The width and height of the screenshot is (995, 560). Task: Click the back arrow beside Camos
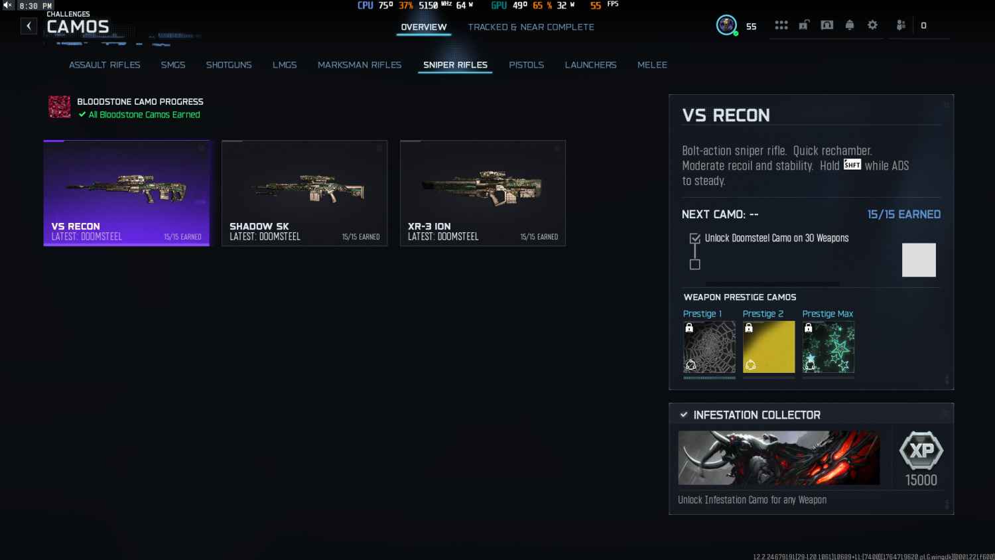pyautogui.click(x=29, y=26)
